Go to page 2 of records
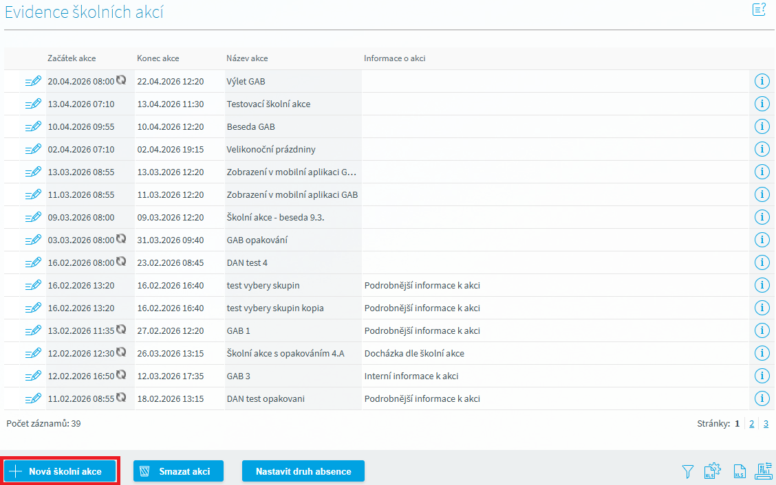Image resolution: width=776 pixels, height=485 pixels. [x=752, y=424]
